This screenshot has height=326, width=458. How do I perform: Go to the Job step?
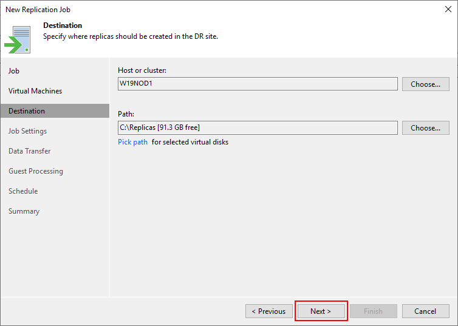14,71
